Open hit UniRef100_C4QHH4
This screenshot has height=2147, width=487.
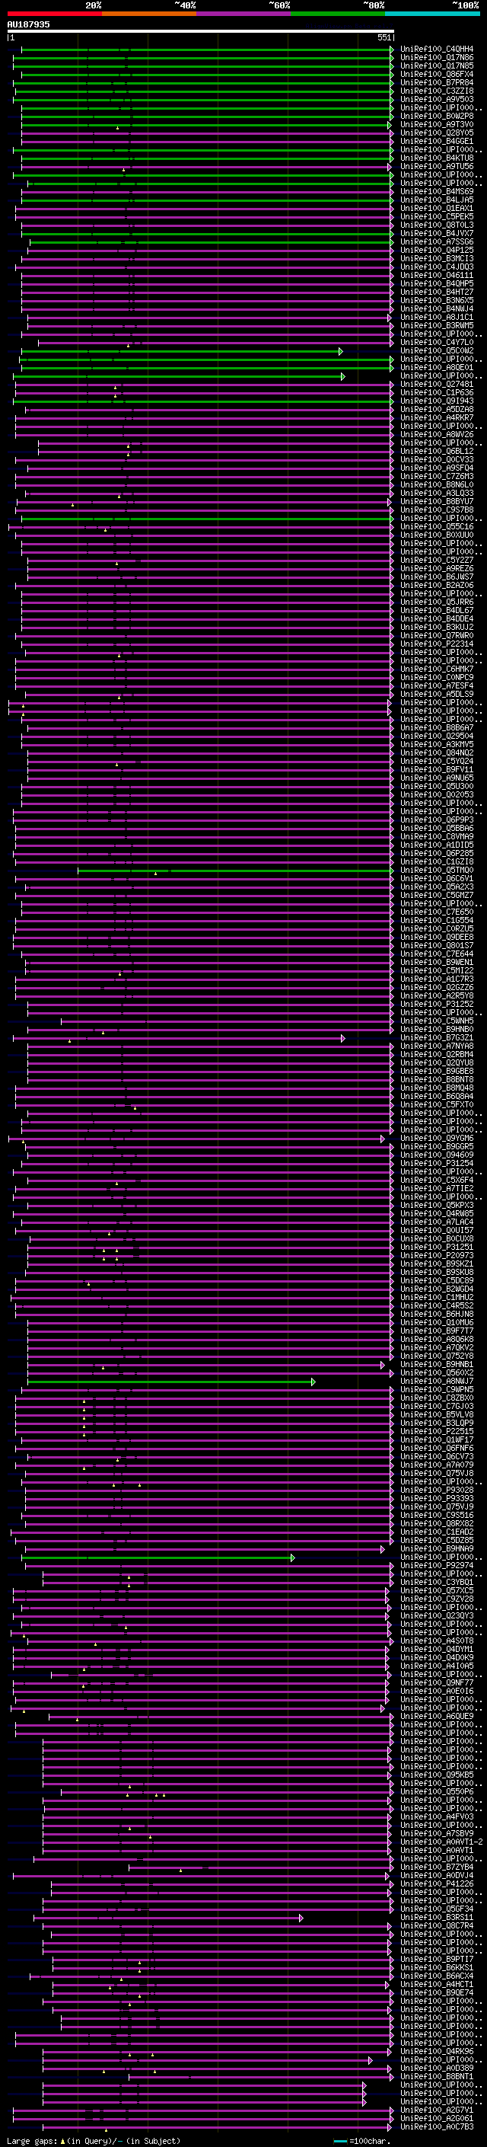[x=437, y=50]
